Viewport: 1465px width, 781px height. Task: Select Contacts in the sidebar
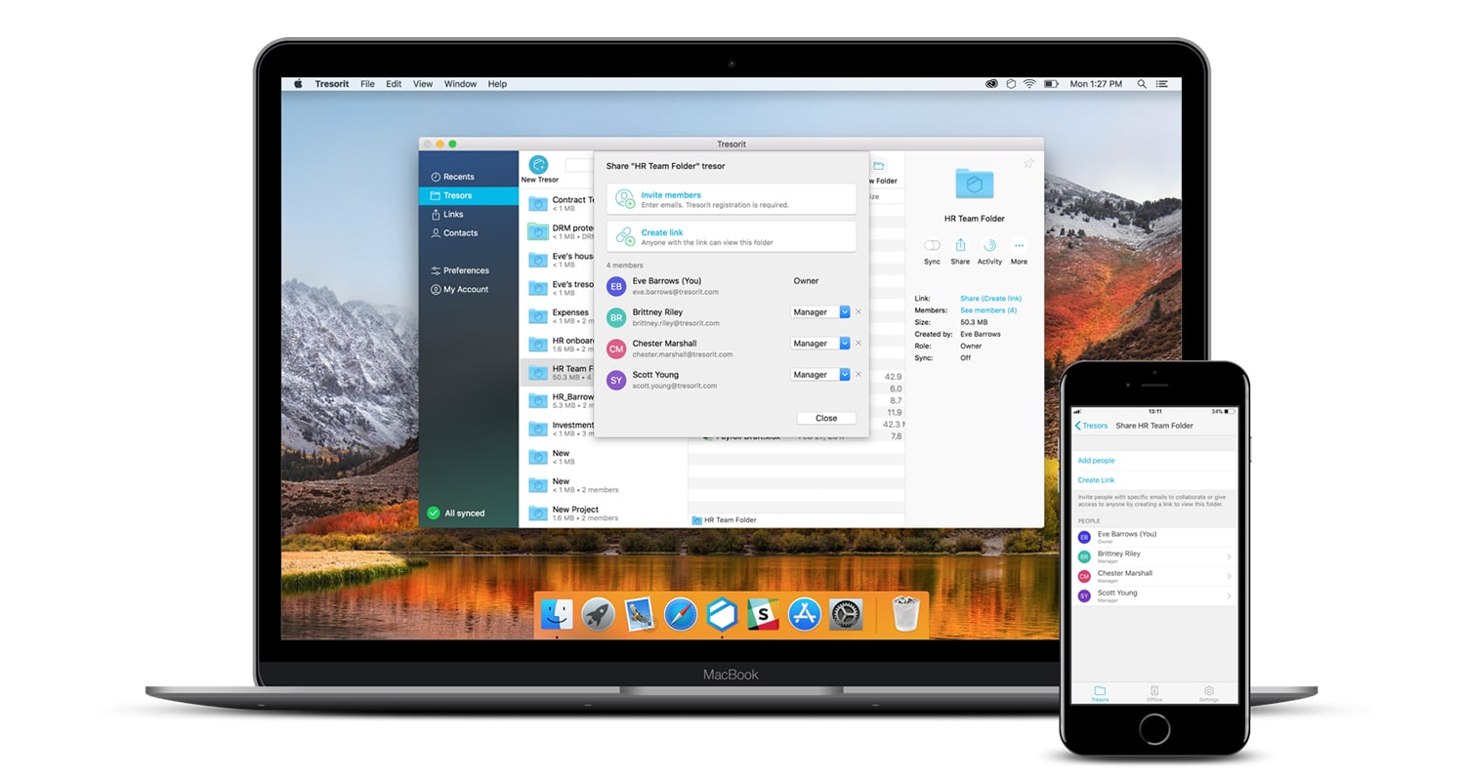[469, 233]
